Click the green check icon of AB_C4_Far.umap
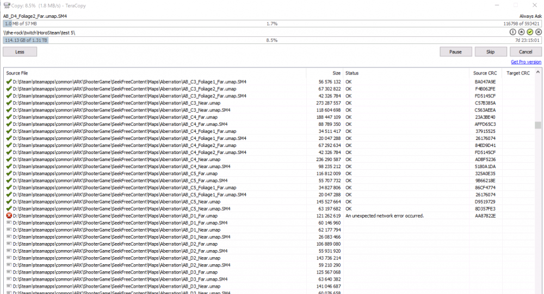 point(9,117)
